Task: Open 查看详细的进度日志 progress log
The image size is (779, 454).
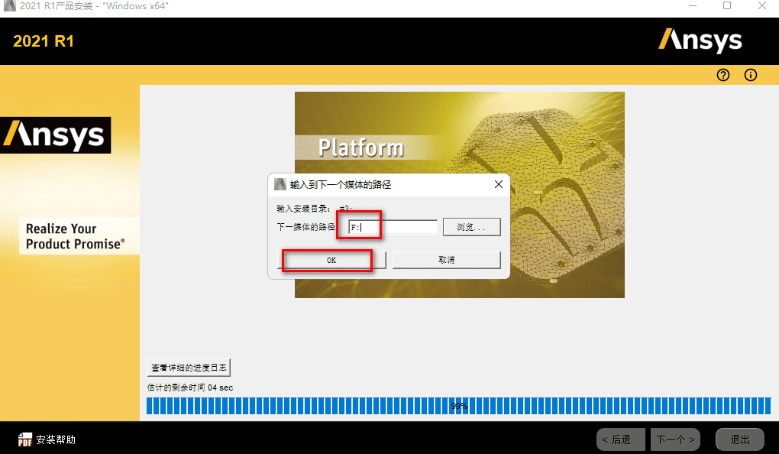Action: (x=188, y=367)
